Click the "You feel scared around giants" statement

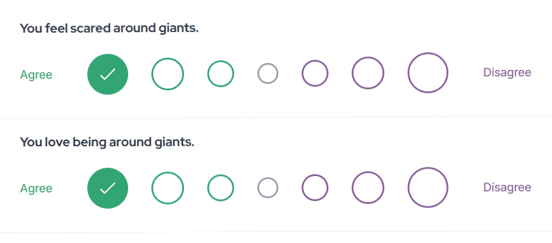point(109,28)
